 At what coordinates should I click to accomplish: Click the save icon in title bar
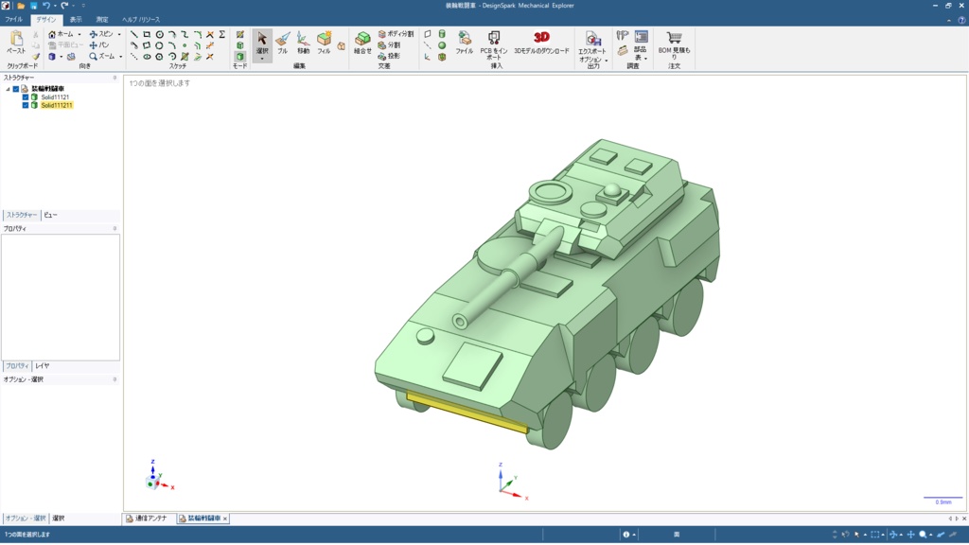[33, 6]
